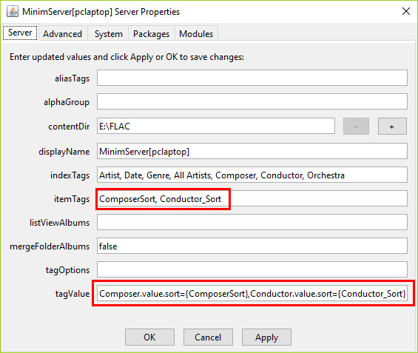Apply the updated property values
418x353 pixels.
(266, 337)
